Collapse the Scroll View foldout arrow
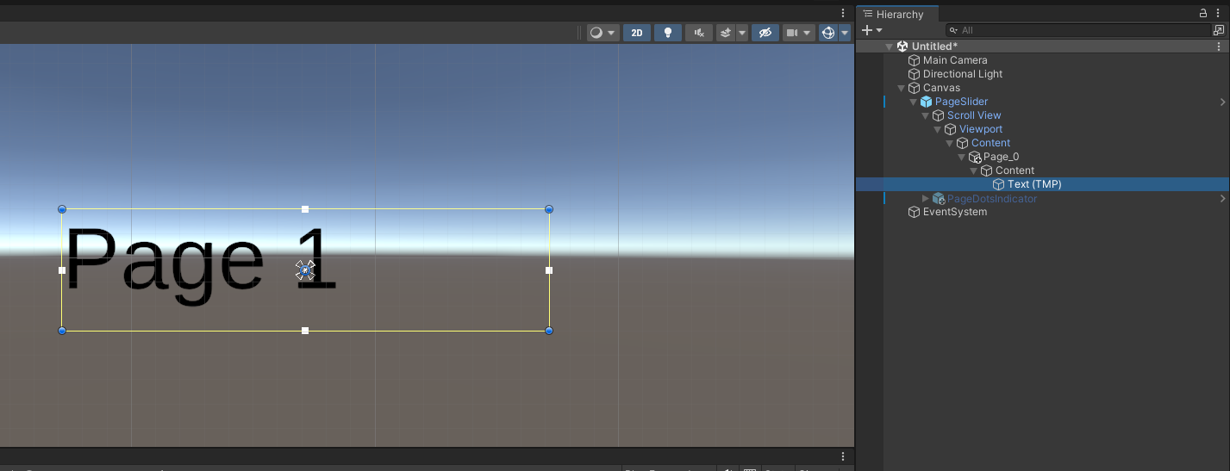Viewport: 1230px width, 471px height. [x=926, y=115]
